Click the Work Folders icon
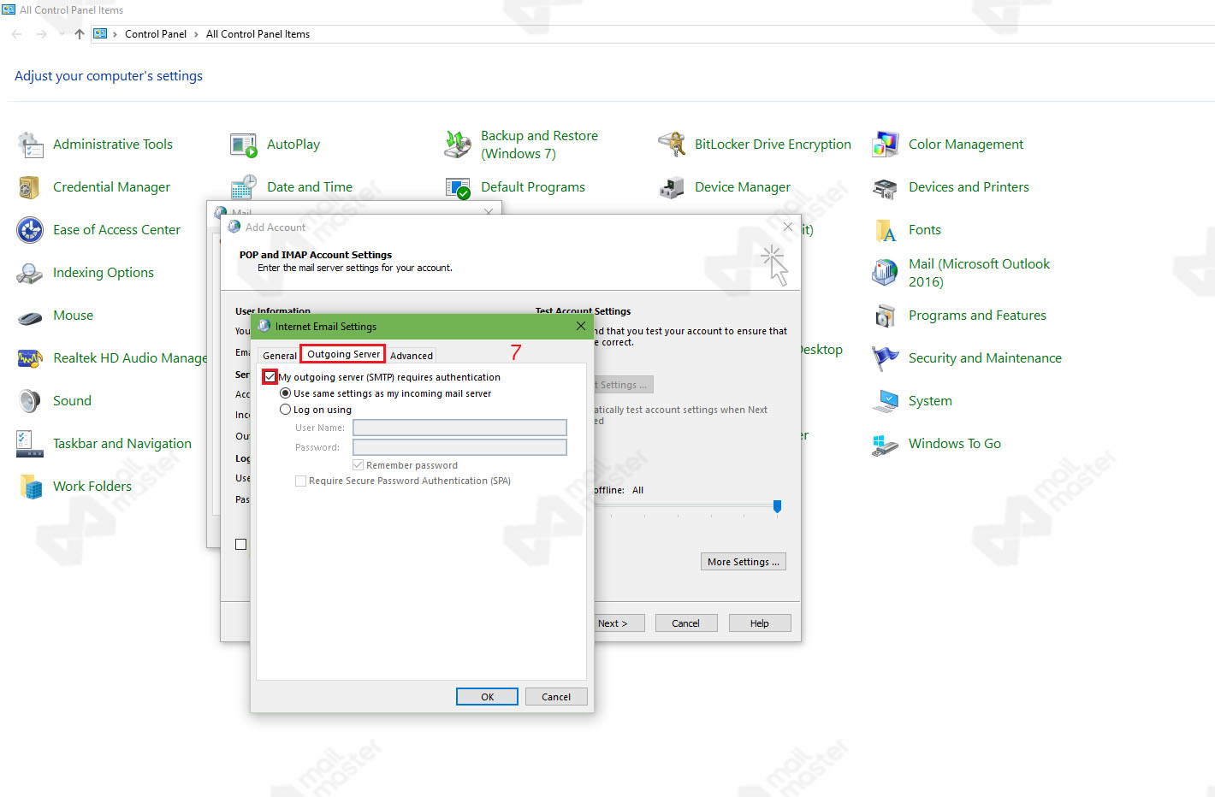The height and width of the screenshot is (797, 1215). 31,487
